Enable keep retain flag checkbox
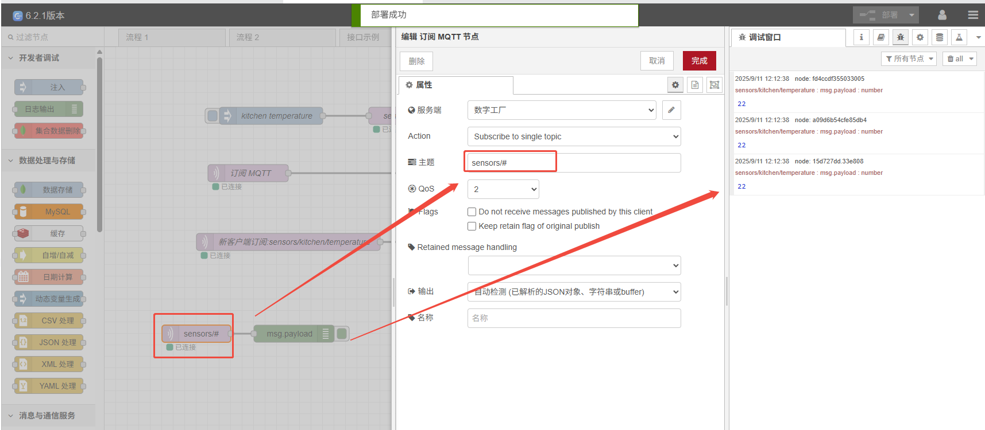The image size is (985, 430). pyautogui.click(x=472, y=226)
